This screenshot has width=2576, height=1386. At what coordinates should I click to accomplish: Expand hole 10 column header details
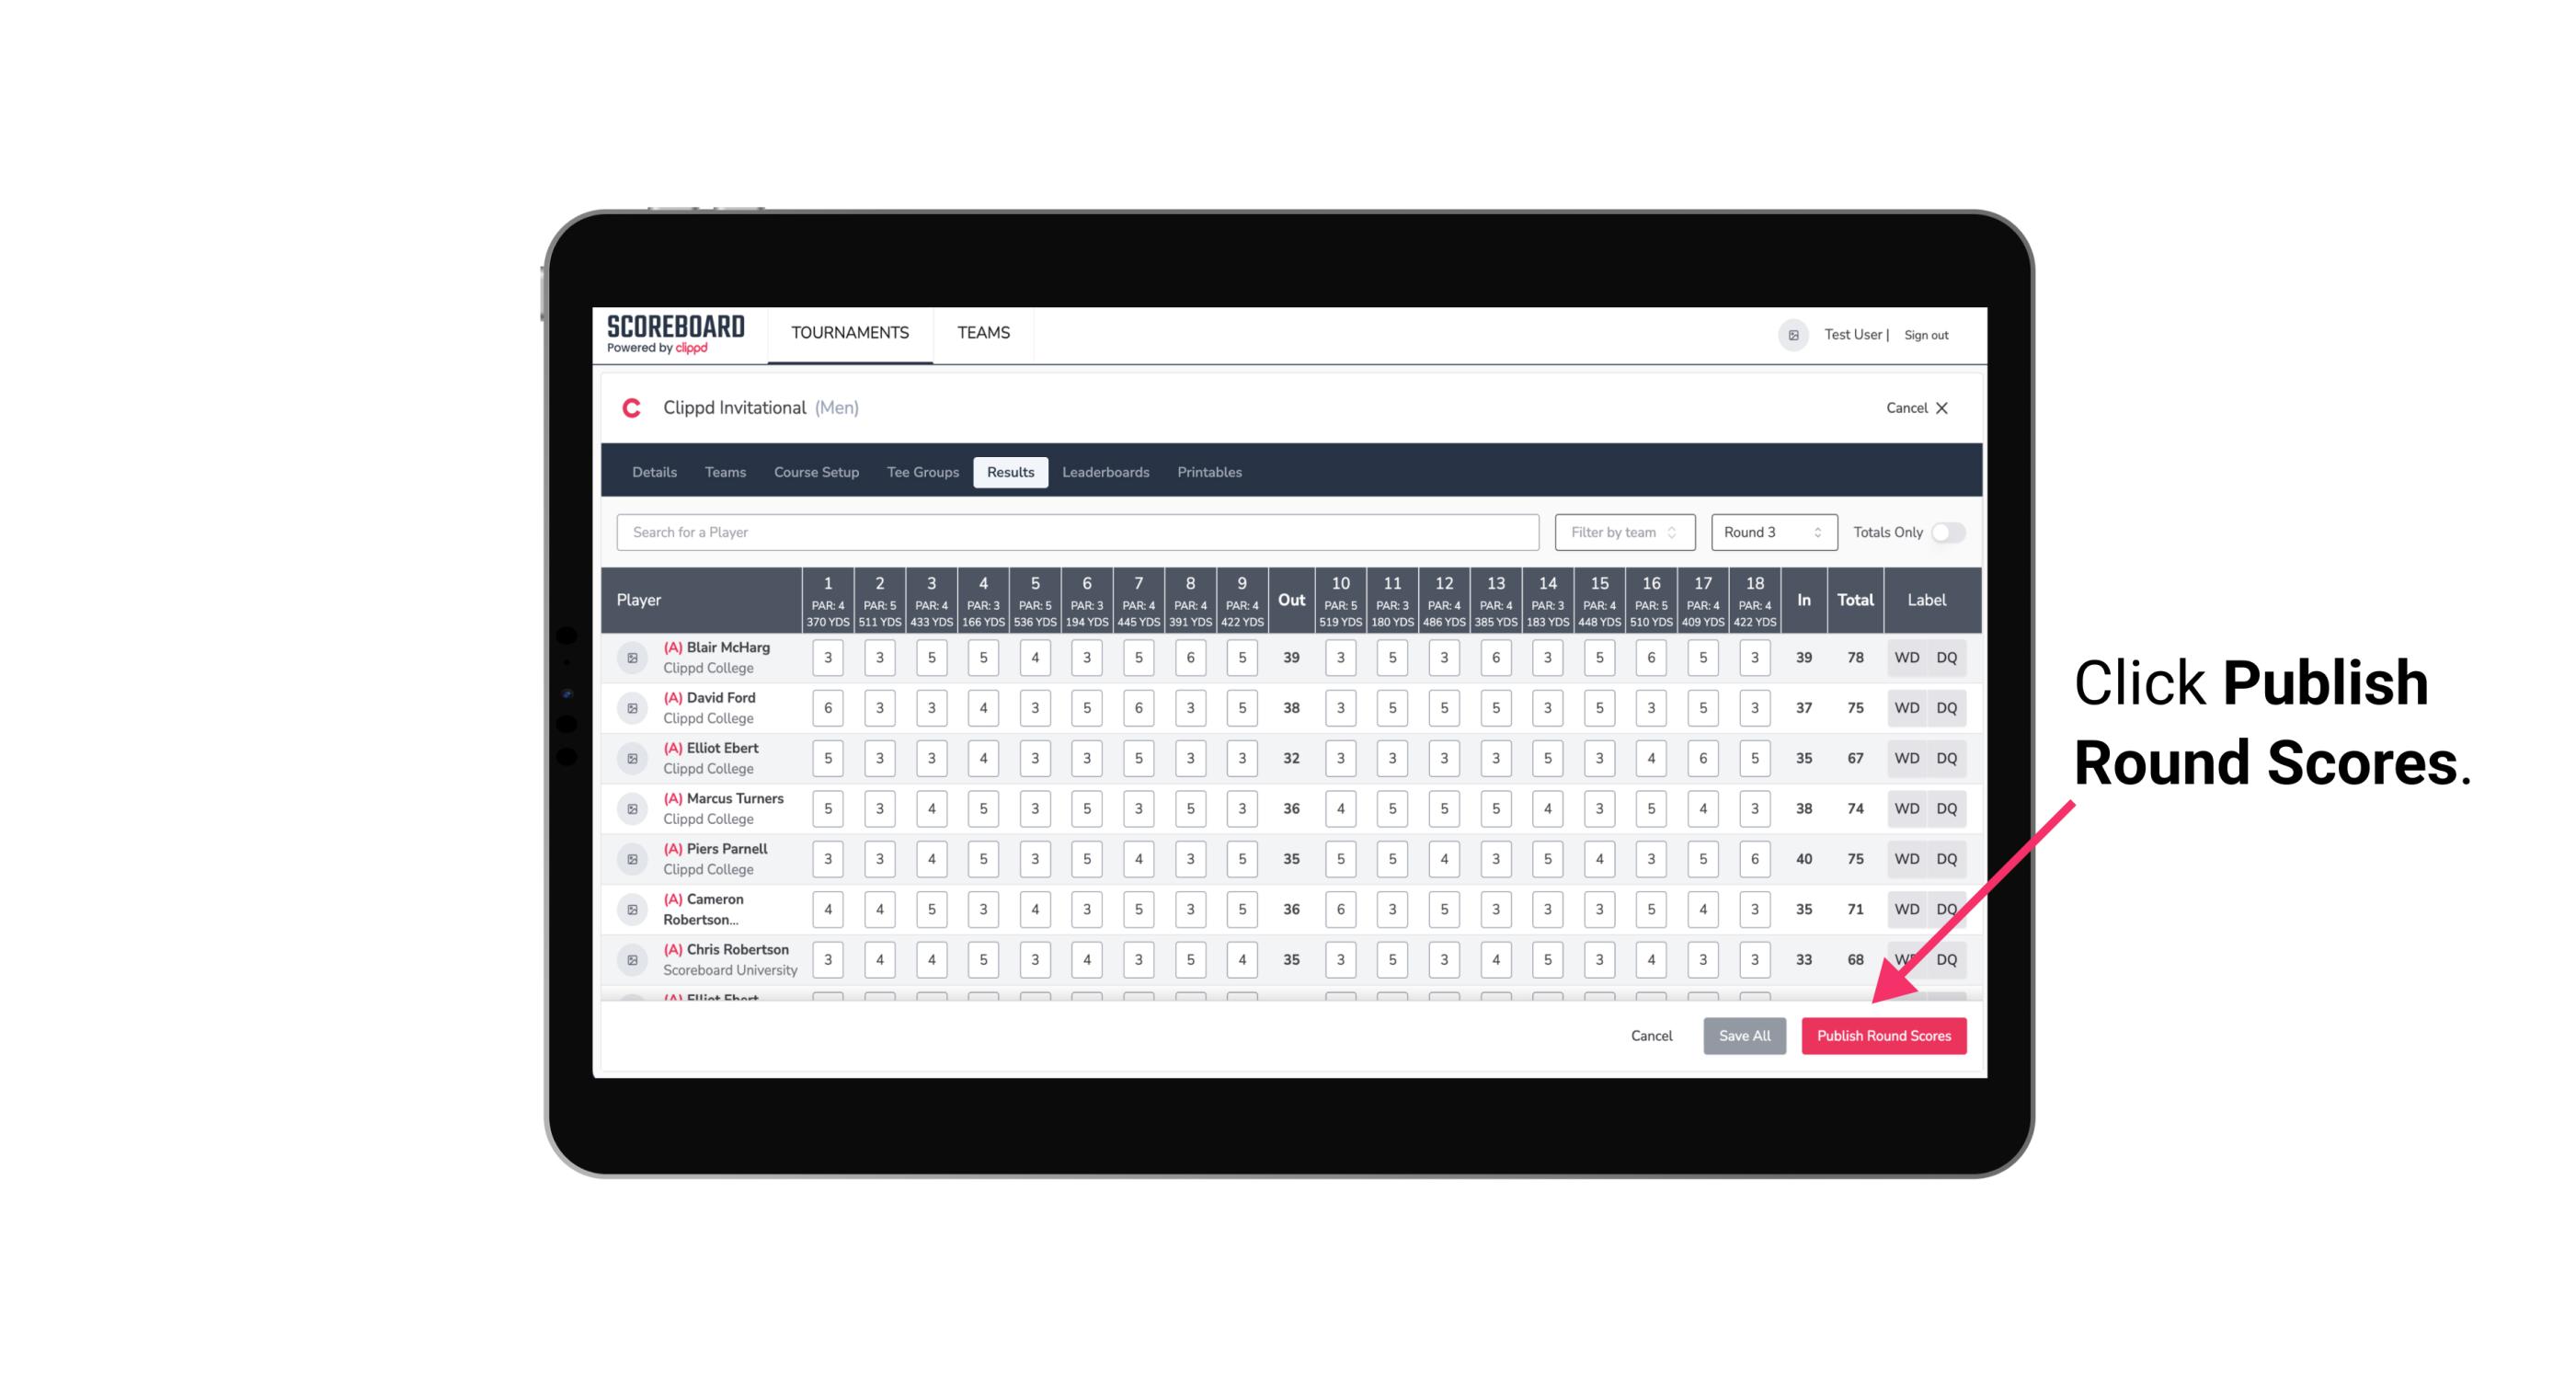pos(1341,598)
